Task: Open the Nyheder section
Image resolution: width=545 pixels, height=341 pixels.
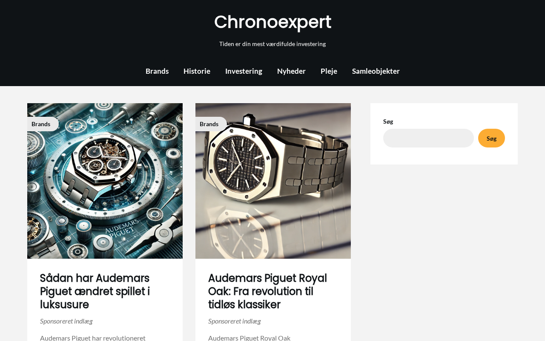Action: coord(291,71)
